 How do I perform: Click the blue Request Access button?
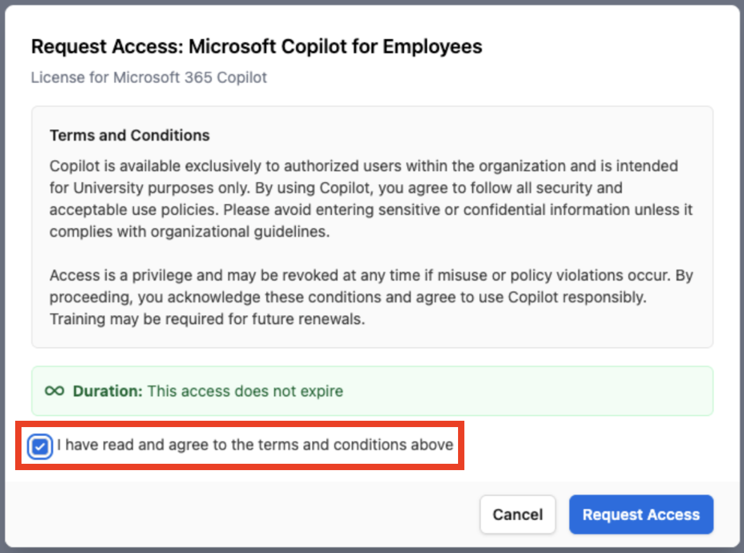(641, 514)
